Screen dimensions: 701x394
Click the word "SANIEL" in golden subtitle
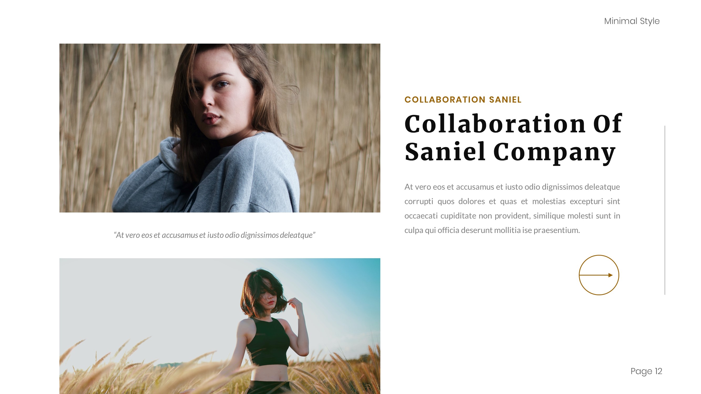coord(505,100)
